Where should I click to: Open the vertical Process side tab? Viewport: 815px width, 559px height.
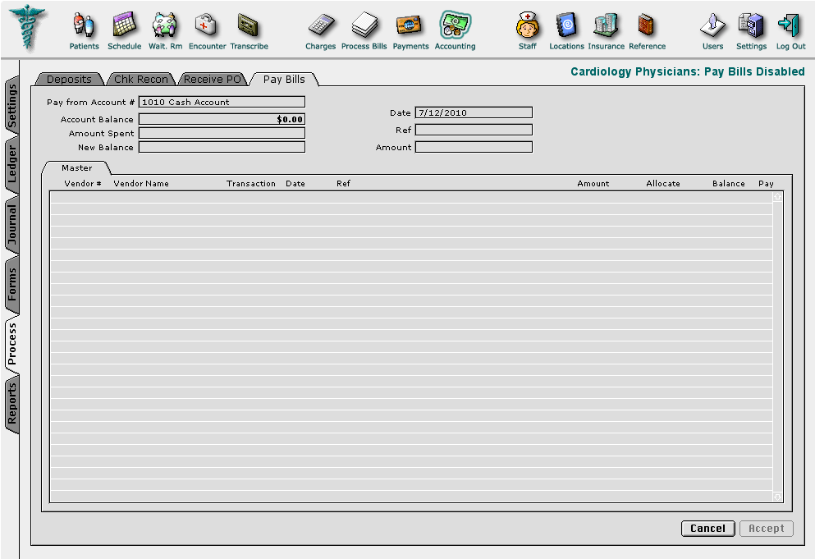pyautogui.click(x=12, y=344)
